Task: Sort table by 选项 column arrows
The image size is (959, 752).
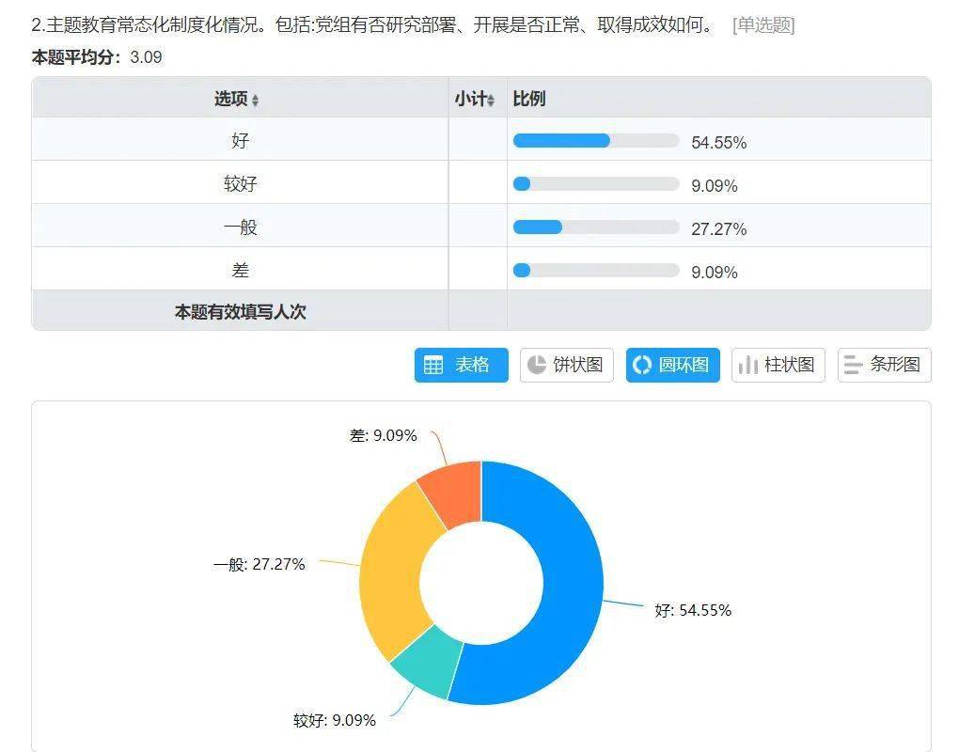Action: pos(255,101)
